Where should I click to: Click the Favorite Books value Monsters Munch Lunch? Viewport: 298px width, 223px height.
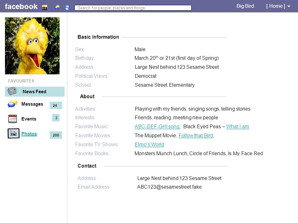[x=199, y=153]
